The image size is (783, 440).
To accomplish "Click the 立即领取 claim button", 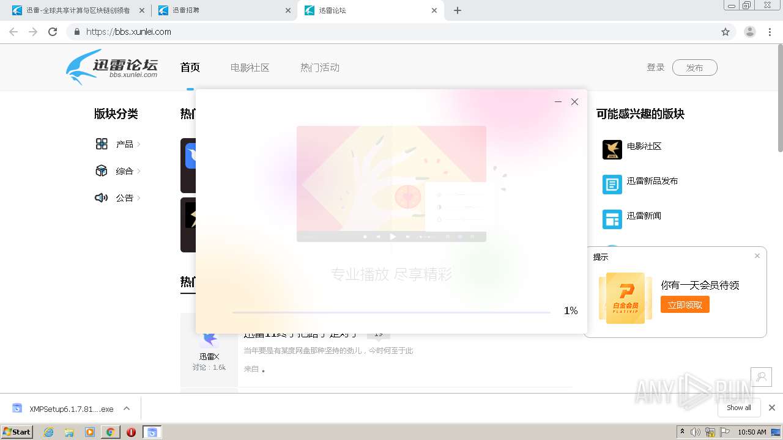I will point(685,304).
